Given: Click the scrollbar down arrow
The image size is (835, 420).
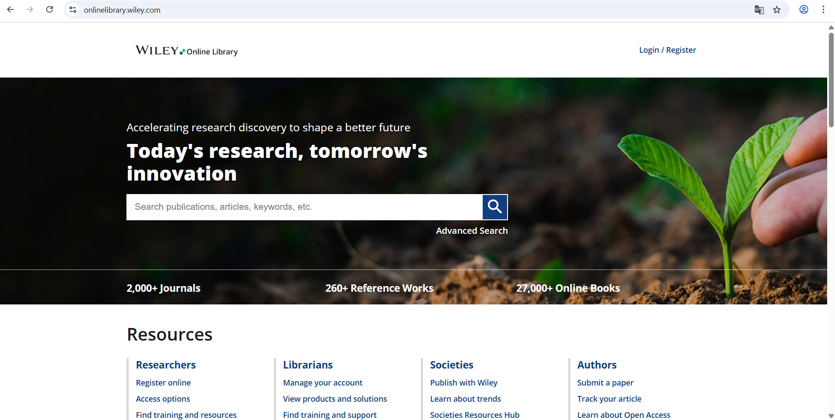Looking at the screenshot, I should click(x=830, y=415).
